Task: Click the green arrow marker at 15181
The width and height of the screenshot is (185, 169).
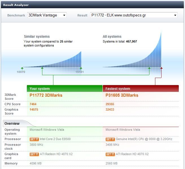Action: (x=81, y=68)
